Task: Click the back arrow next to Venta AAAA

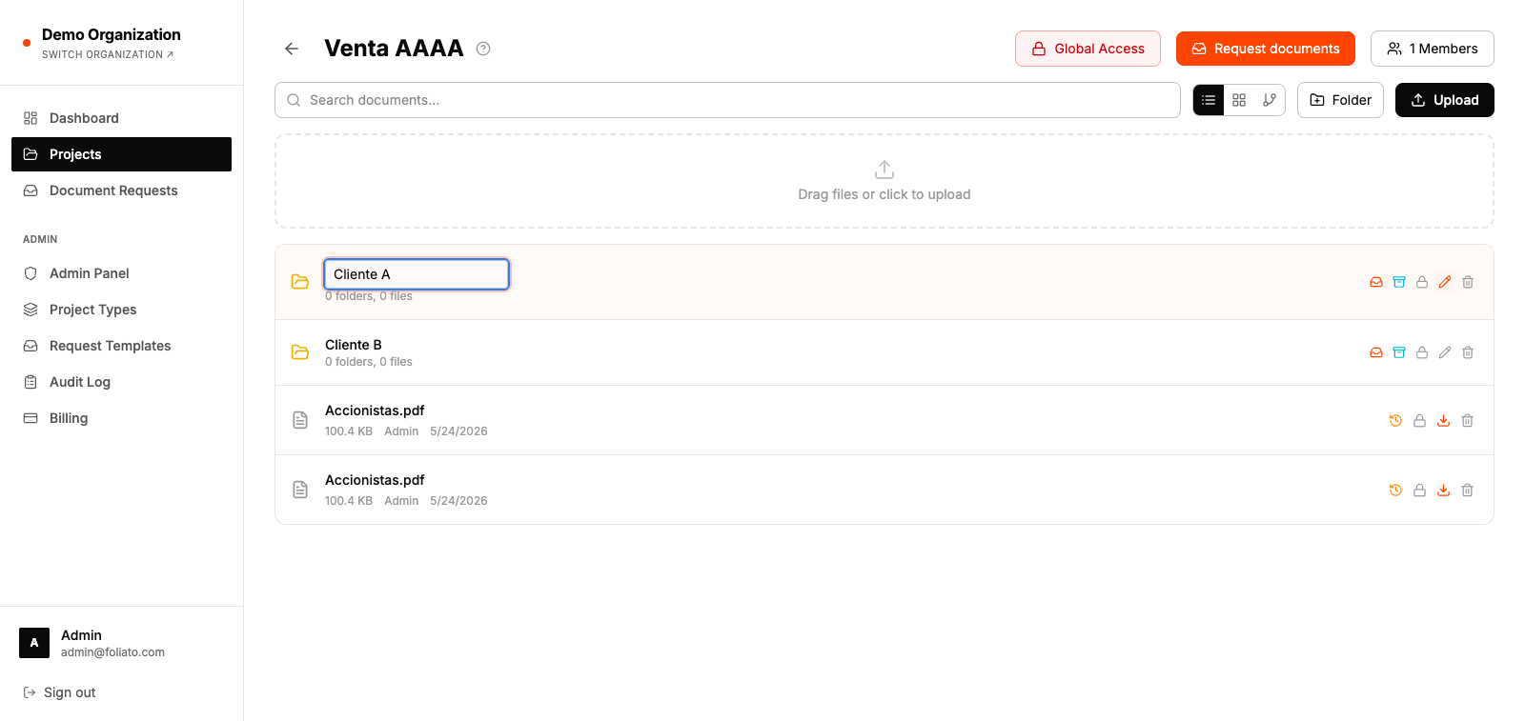Action: click(x=292, y=49)
